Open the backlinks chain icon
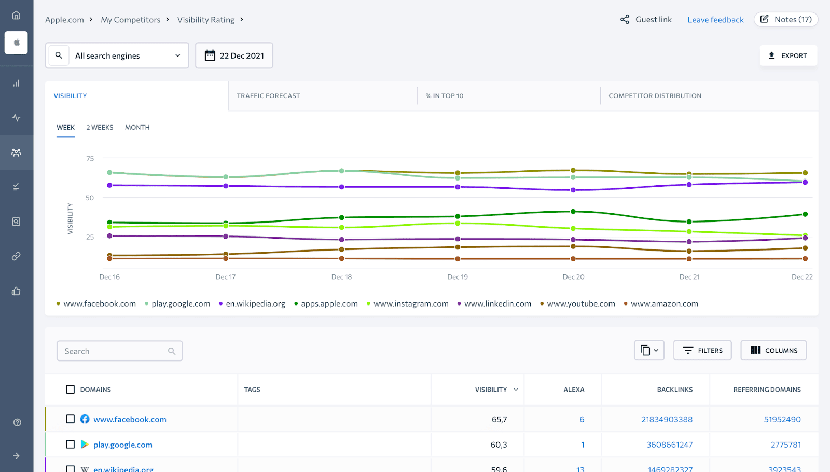The width and height of the screenshot is (830, 472). pos(16,256)
